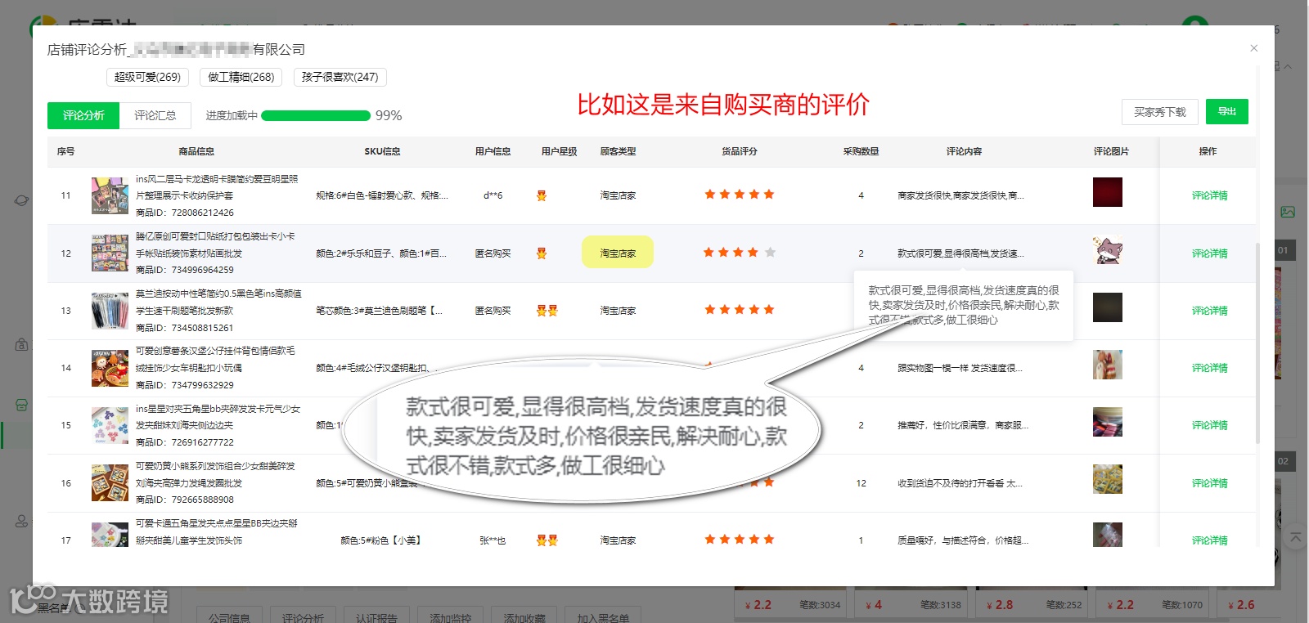1309x623 pixels.
Task: Select the 孩子很喜欢(247) tag
Action: [340, 77]
